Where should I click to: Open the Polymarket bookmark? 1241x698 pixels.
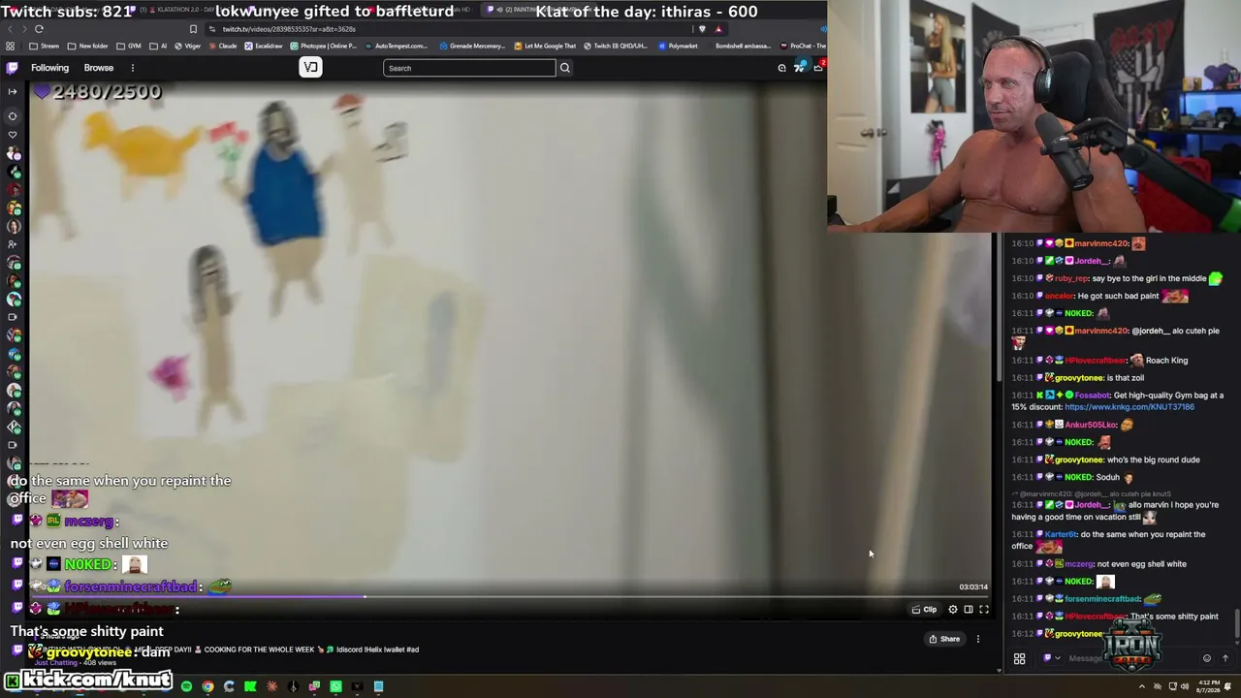pos(678,46)
